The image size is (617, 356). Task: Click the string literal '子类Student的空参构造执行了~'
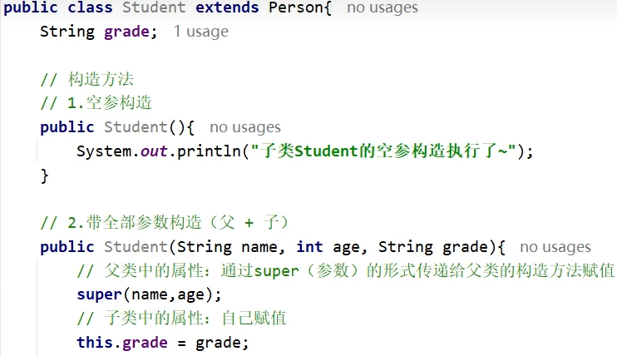[383, 151]
